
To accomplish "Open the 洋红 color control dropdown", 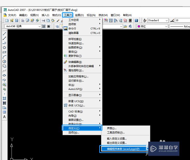I will 152,26.
